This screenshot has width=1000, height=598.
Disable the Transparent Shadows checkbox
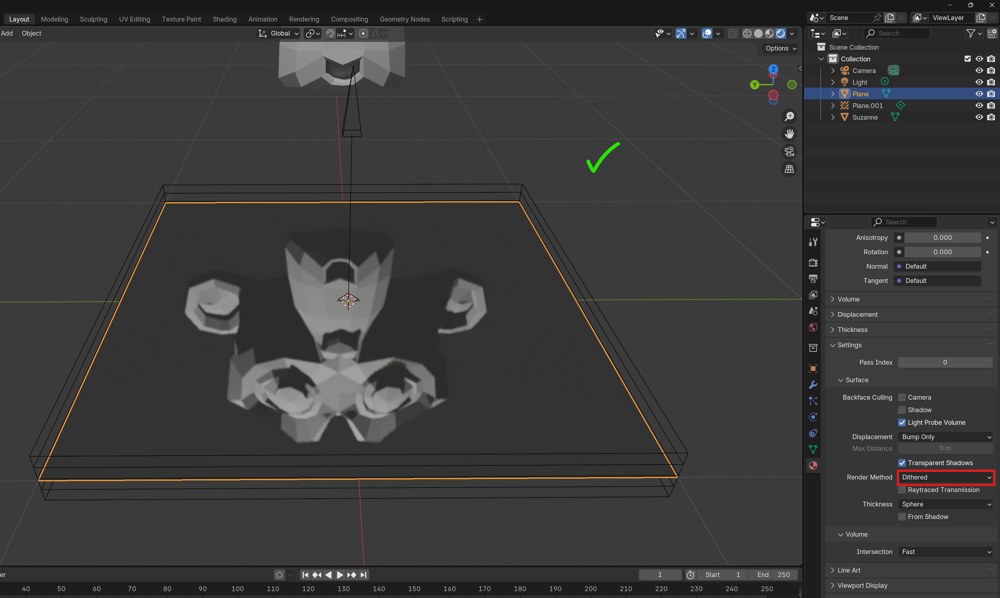click(x=902, y=463)
